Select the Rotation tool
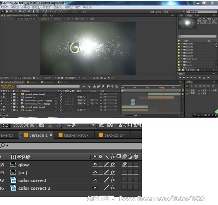The height and width of the screenshot is (205, 218). (16, 11)
